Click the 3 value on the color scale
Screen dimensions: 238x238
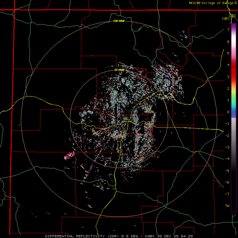[228, 77]
